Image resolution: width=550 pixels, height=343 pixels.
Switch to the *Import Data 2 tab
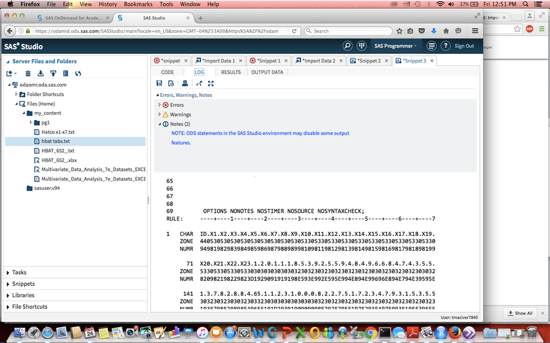(315, 60)
